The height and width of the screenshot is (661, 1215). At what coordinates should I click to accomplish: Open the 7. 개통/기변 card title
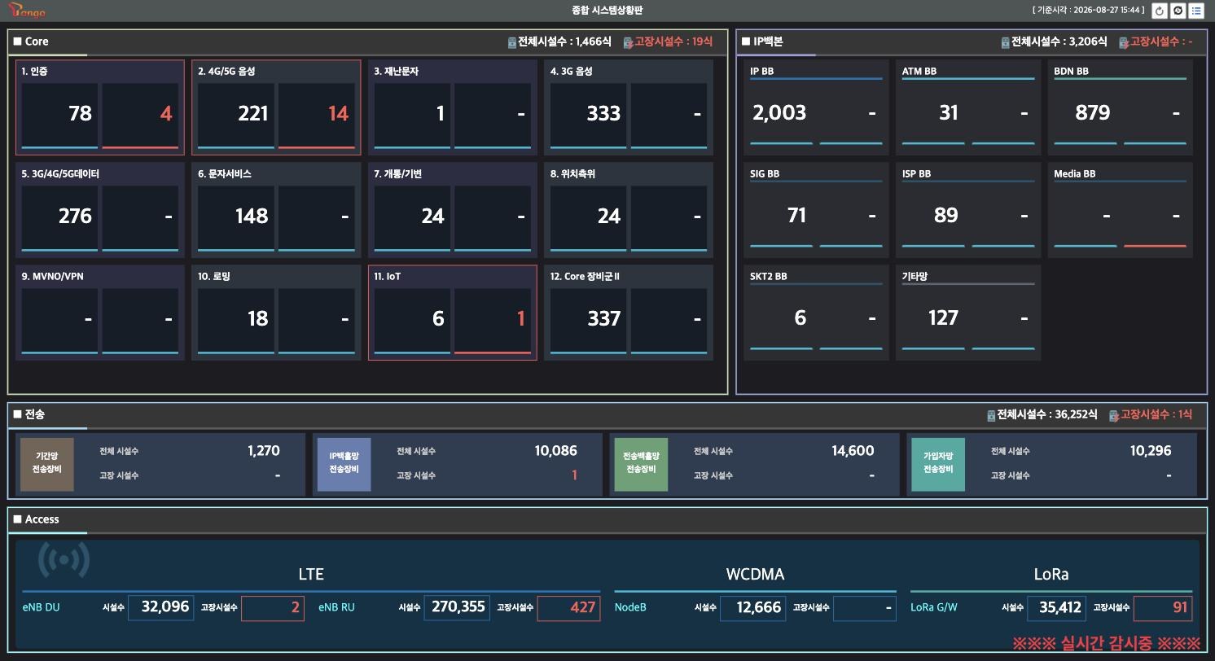(x=397, y=174)
